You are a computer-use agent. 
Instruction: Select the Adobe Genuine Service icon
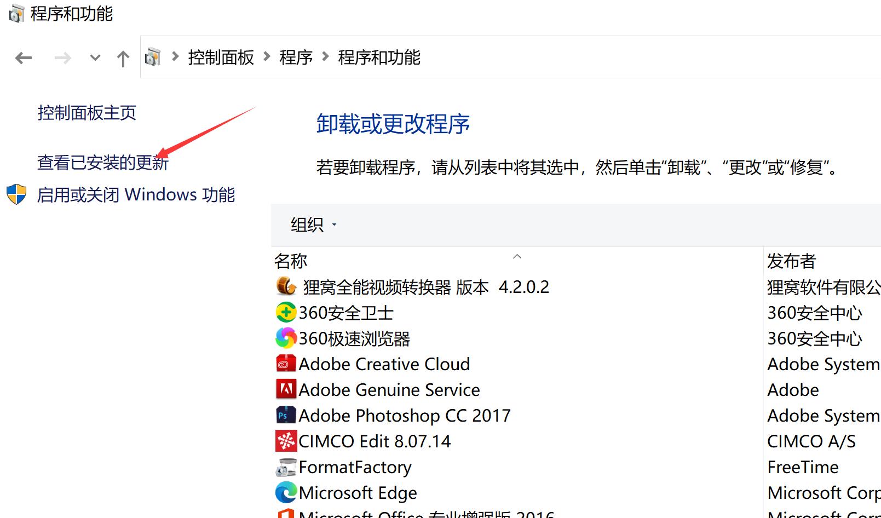point(285,389)
